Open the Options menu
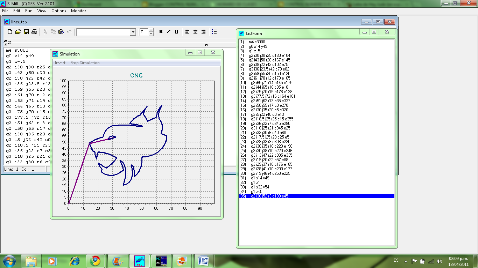This screenshot has width=478, height=268. pos(58,11)
